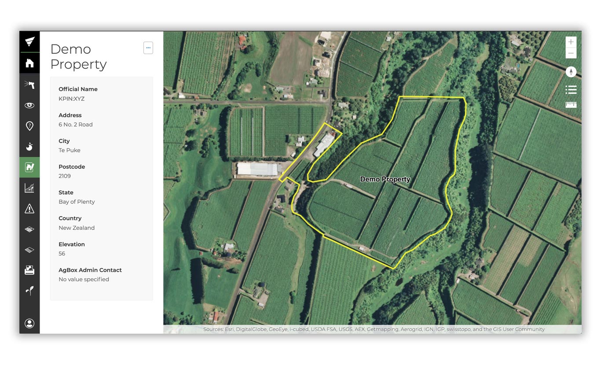Zoom out on the map

(x=571, y=53)
